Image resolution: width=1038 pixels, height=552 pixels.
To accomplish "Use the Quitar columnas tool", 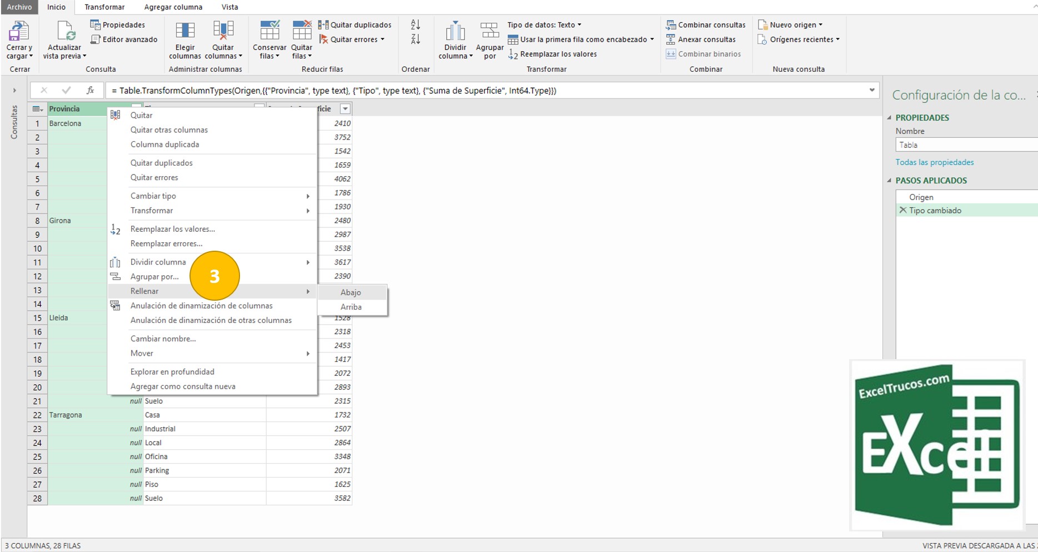I will click(x=223, y=39).
